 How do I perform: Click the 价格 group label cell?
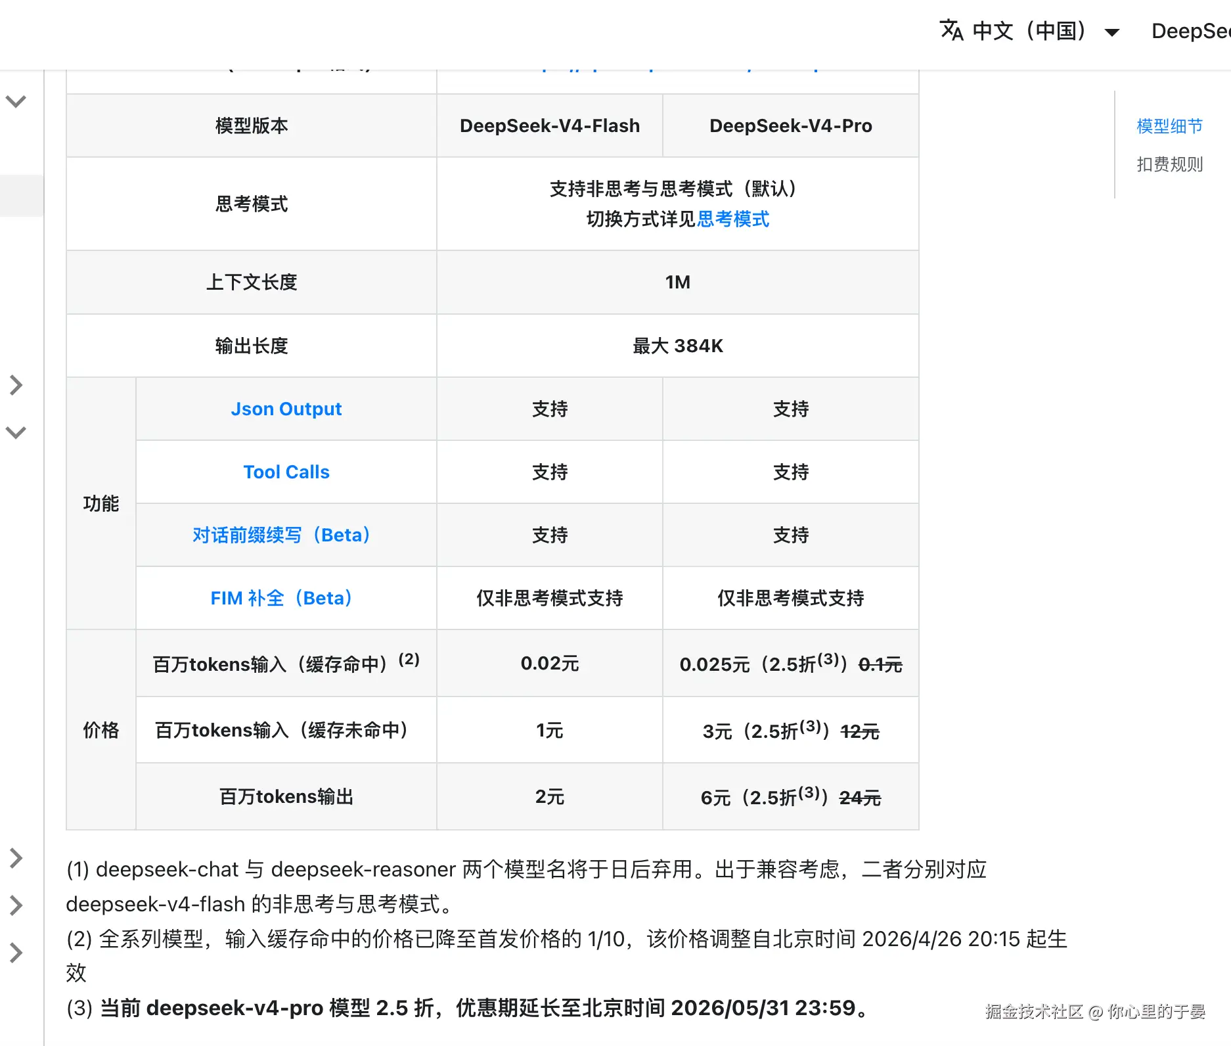point(101,730)
